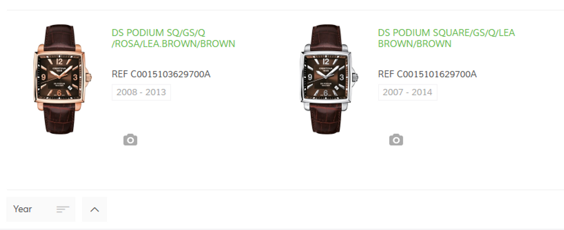Collapse the section with the upward chevron
This screenshot has width=564, height=230.
point(94,209)
